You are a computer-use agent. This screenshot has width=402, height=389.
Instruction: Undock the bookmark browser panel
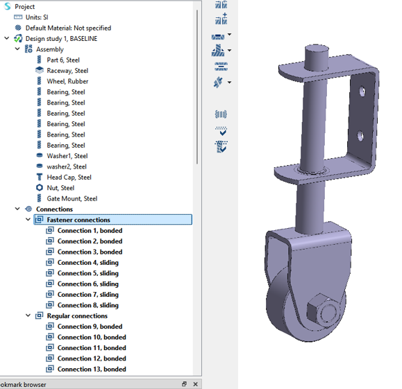(184, 384)
